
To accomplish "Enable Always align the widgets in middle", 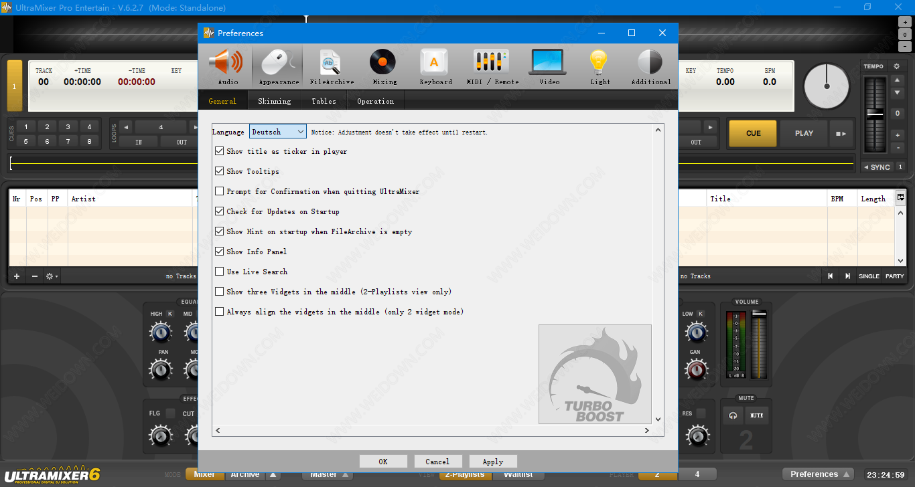I will click(x=219, y=312).
